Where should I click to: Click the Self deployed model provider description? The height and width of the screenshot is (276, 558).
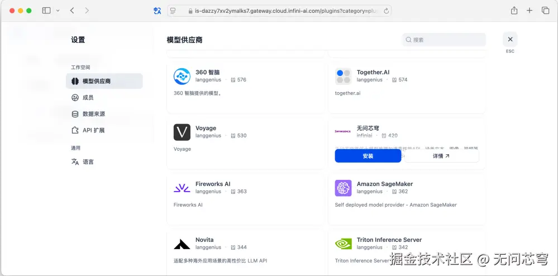[395, 205]
